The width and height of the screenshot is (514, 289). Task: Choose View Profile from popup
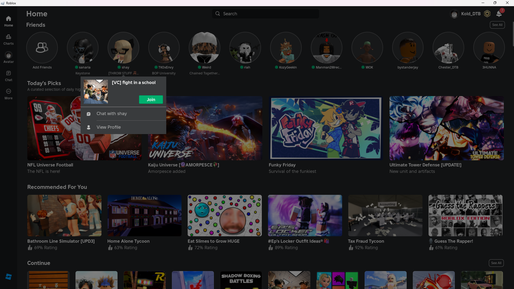click(x=123, y=127)
